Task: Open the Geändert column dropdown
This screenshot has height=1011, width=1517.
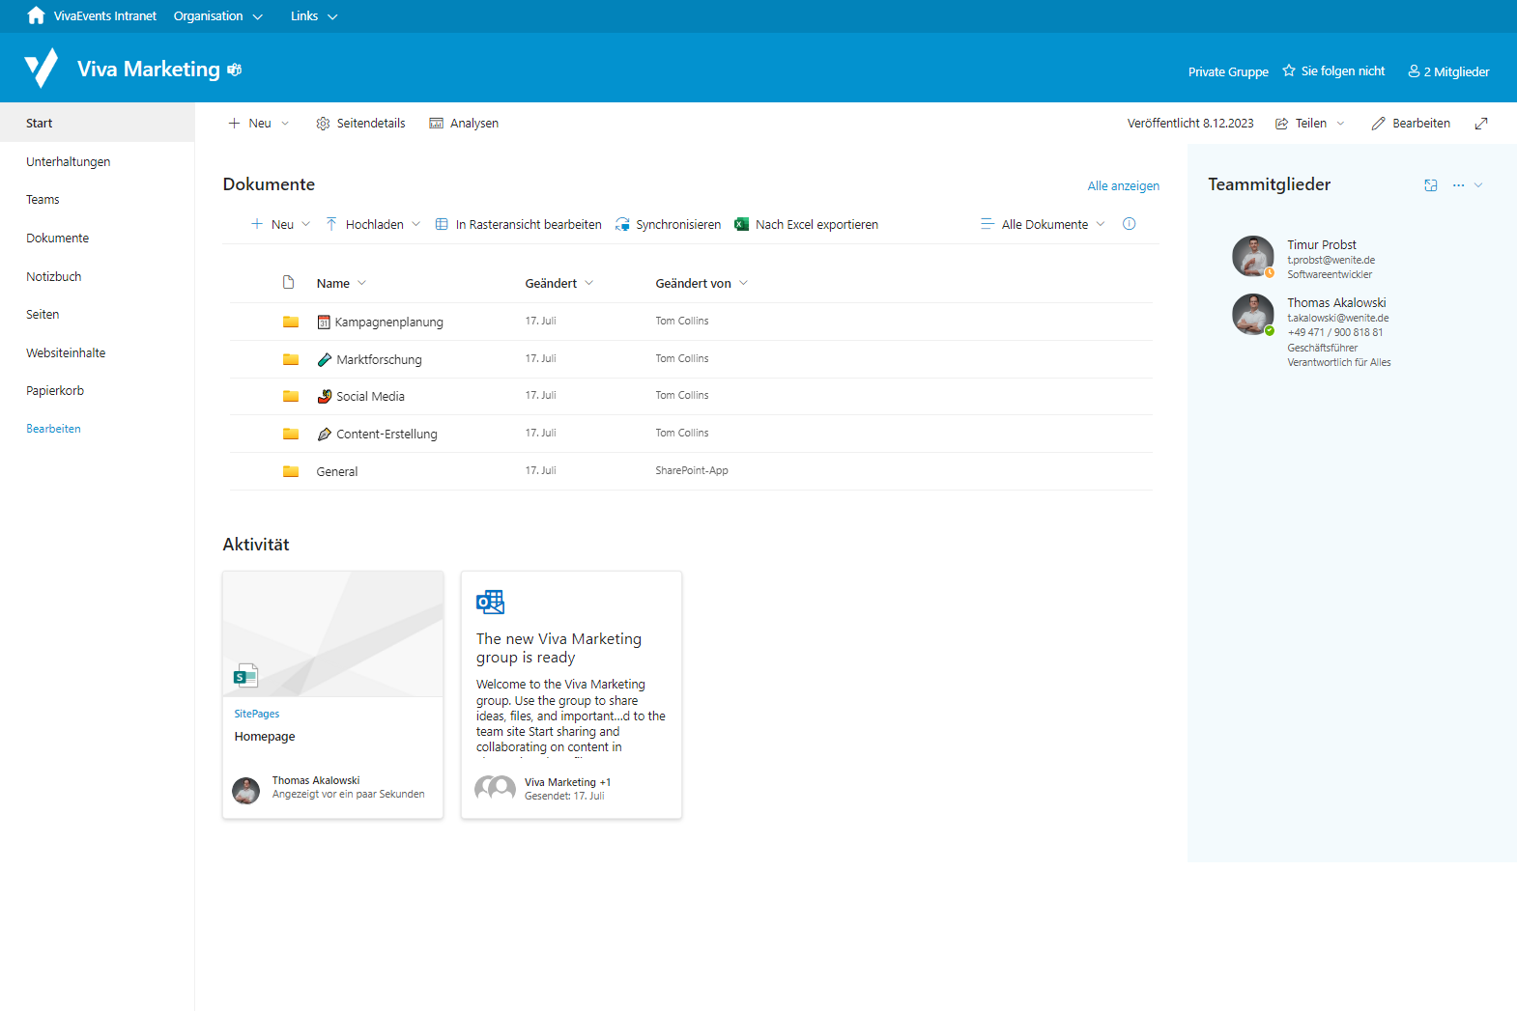Action: tap(559, 283)
